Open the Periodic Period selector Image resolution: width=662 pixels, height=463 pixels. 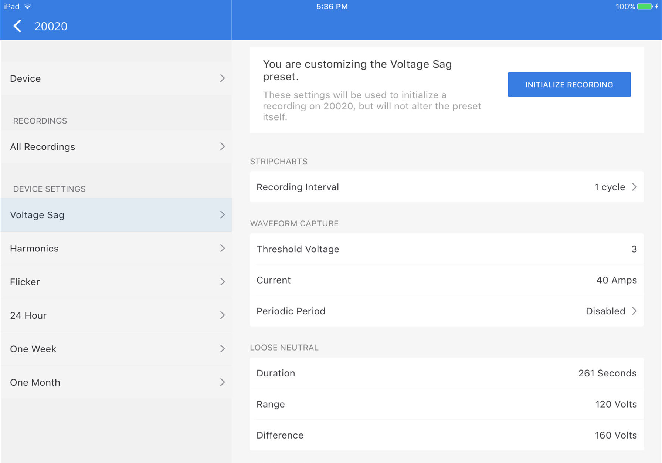click(444, 311)
